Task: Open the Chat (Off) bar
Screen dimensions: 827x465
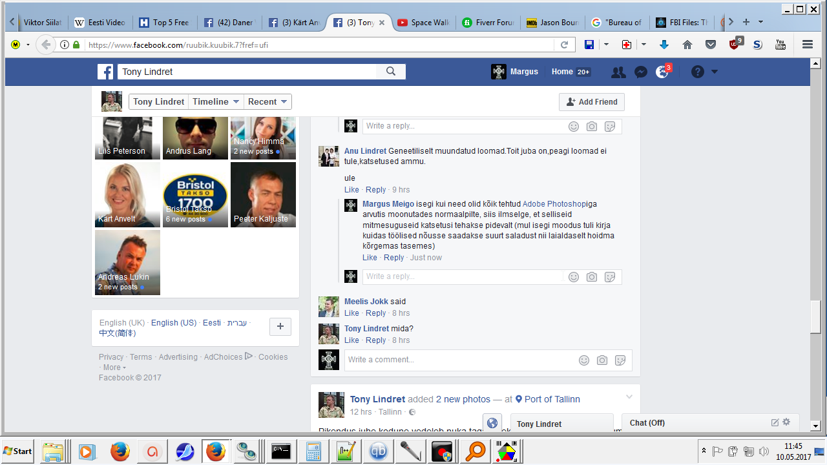Action: click(x=711, y=423)
